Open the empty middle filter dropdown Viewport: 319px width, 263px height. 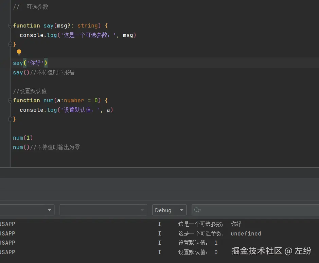coord(103,210)
